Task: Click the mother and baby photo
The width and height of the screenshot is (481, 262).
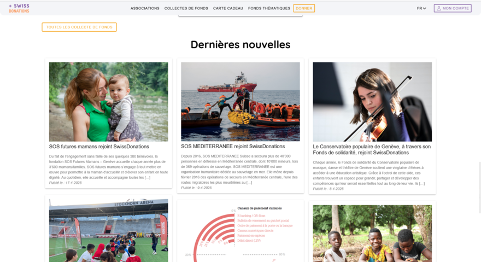Action: pyautogui.click(x=109, y=102)
